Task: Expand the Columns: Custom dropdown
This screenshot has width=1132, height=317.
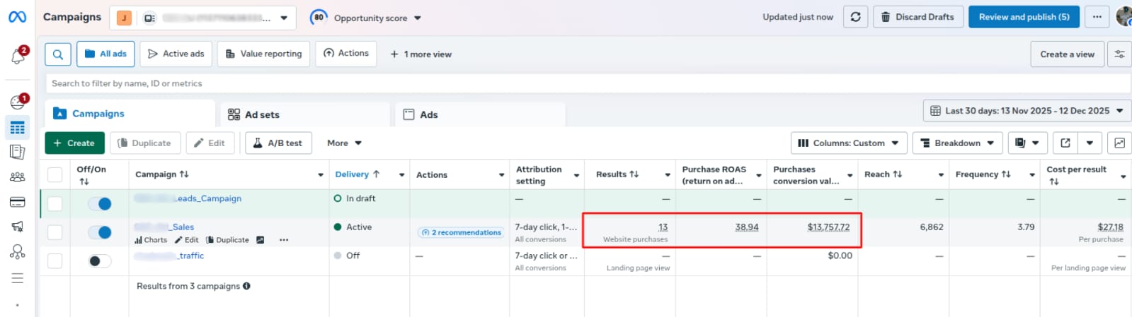Action: 848,143
